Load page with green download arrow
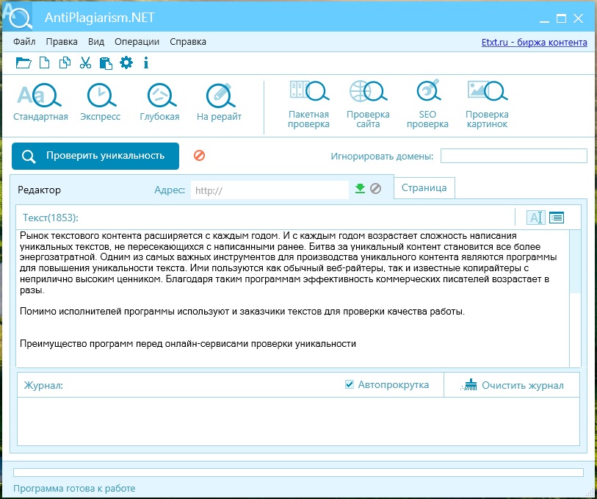This screenshot has height=499, width=597. (360, 188)
